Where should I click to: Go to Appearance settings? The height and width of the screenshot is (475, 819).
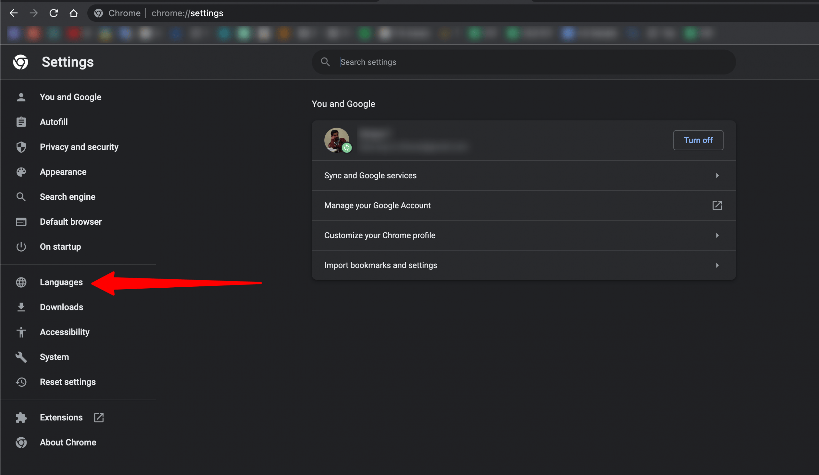63,172
